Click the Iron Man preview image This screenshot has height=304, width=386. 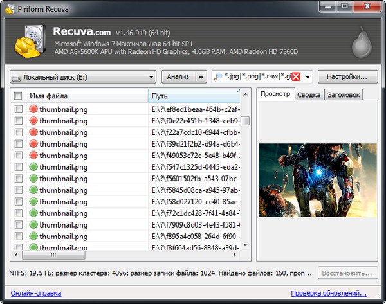[x=318, y=181]
